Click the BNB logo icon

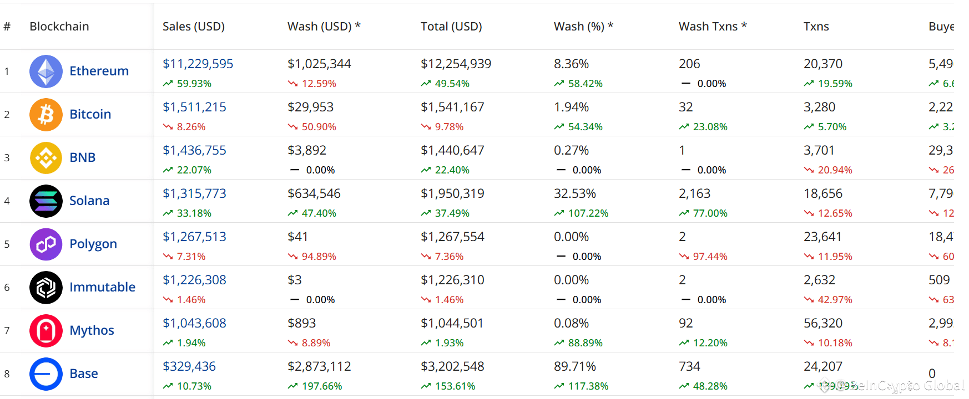[x=46, y=158]
